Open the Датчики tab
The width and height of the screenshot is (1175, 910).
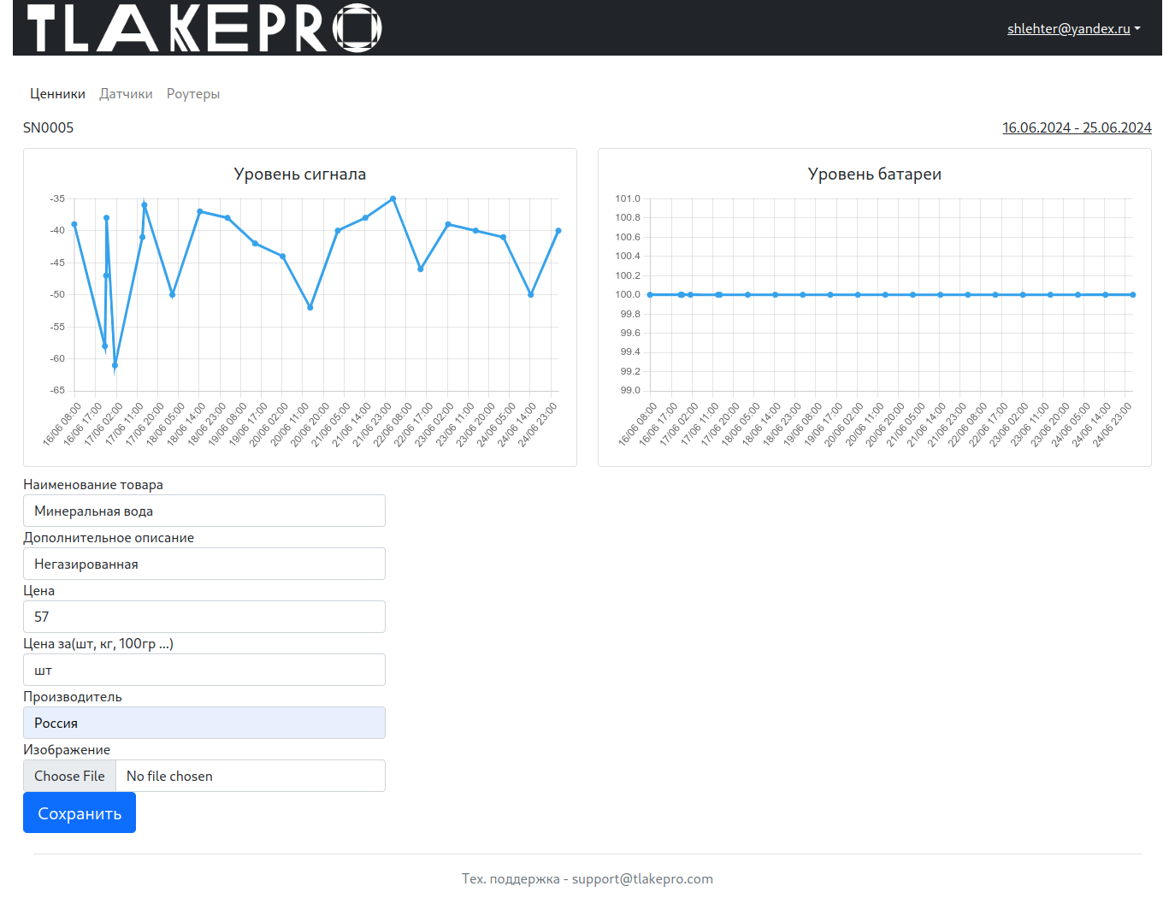point(126,94)
